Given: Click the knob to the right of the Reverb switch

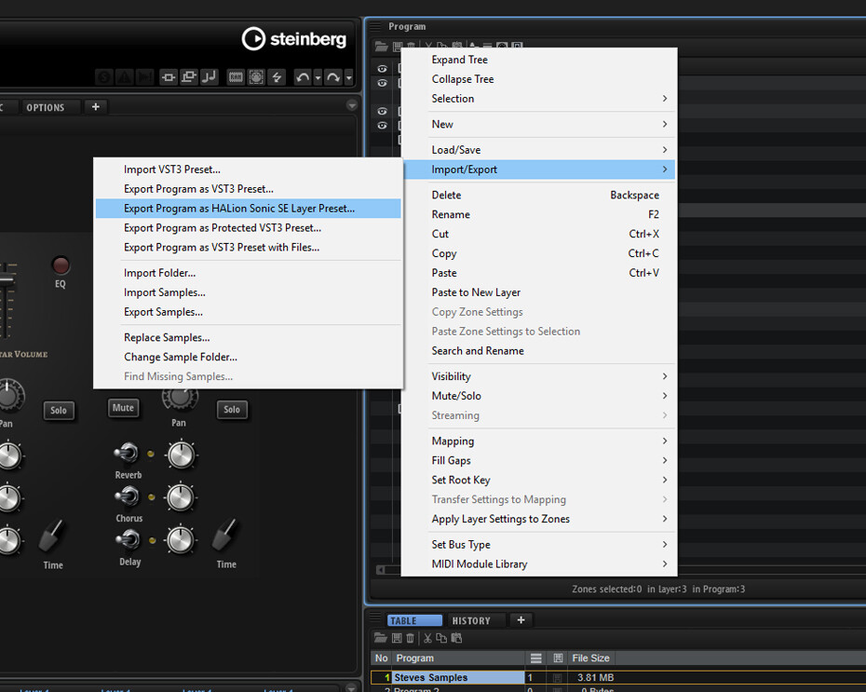Looking at the screenshot, I should click(x=181, y=455).
